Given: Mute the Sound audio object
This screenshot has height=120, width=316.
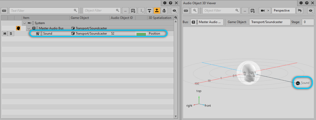Looking at the screenshot, I should (5, 34).
